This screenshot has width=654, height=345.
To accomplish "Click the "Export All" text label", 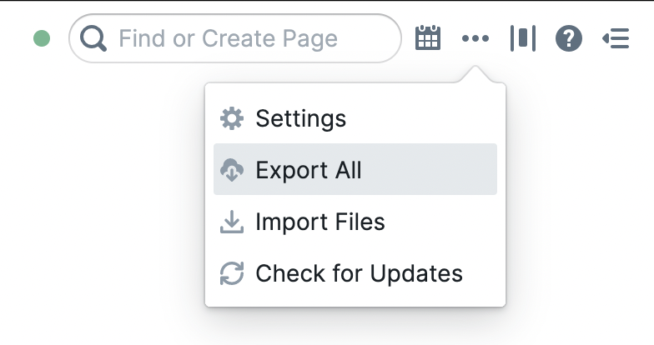I will [x=309, y=170].
